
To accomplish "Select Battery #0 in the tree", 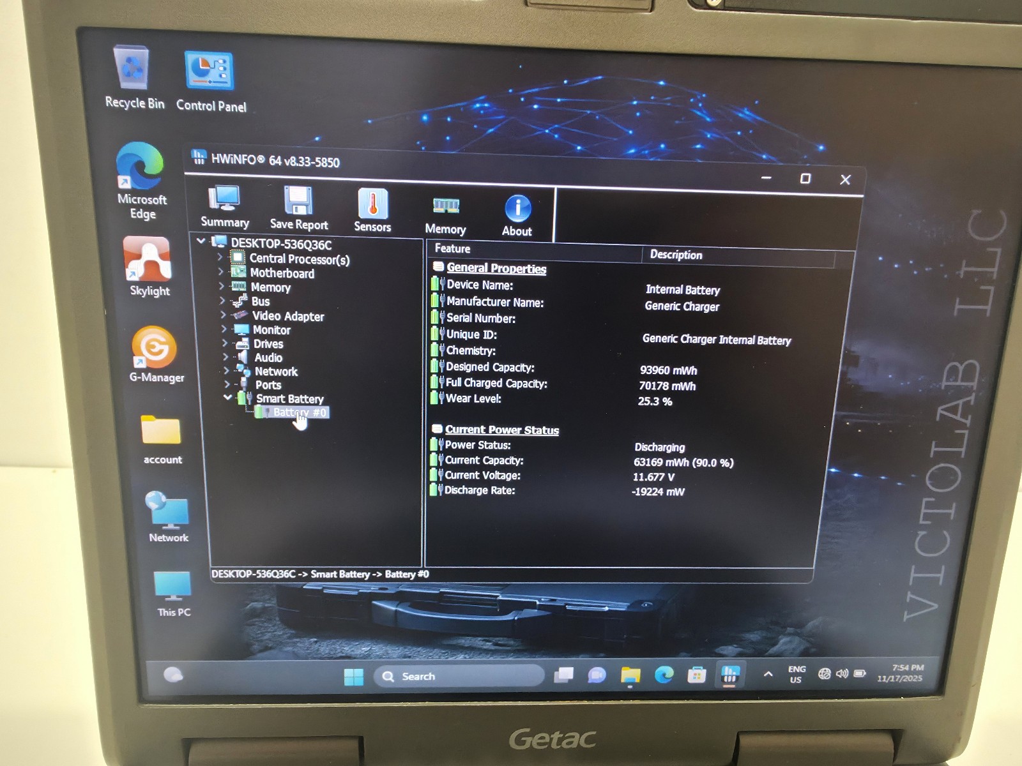I will 299,412.
